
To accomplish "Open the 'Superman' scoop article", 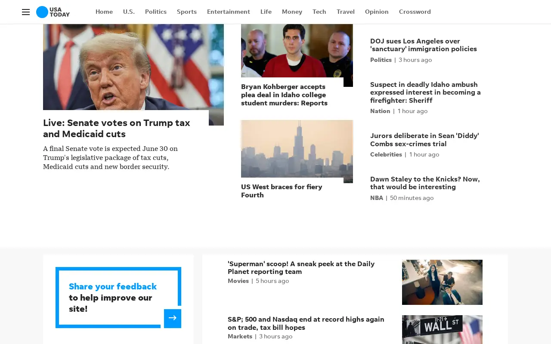I will click(x=301, y=267).
